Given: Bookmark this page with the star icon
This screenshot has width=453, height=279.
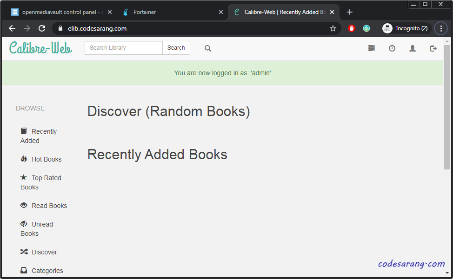Looking at the screenshot, I should 333,28.
